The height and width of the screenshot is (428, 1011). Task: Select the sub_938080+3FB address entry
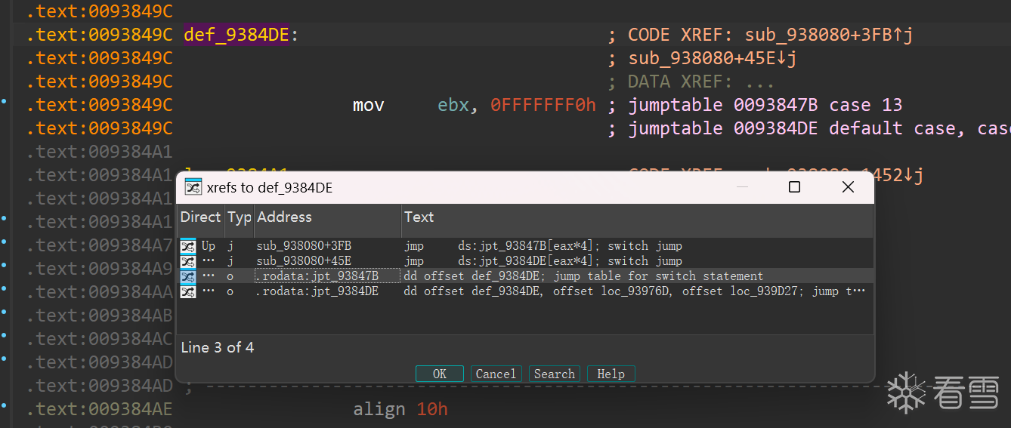(x=303, y=246)
